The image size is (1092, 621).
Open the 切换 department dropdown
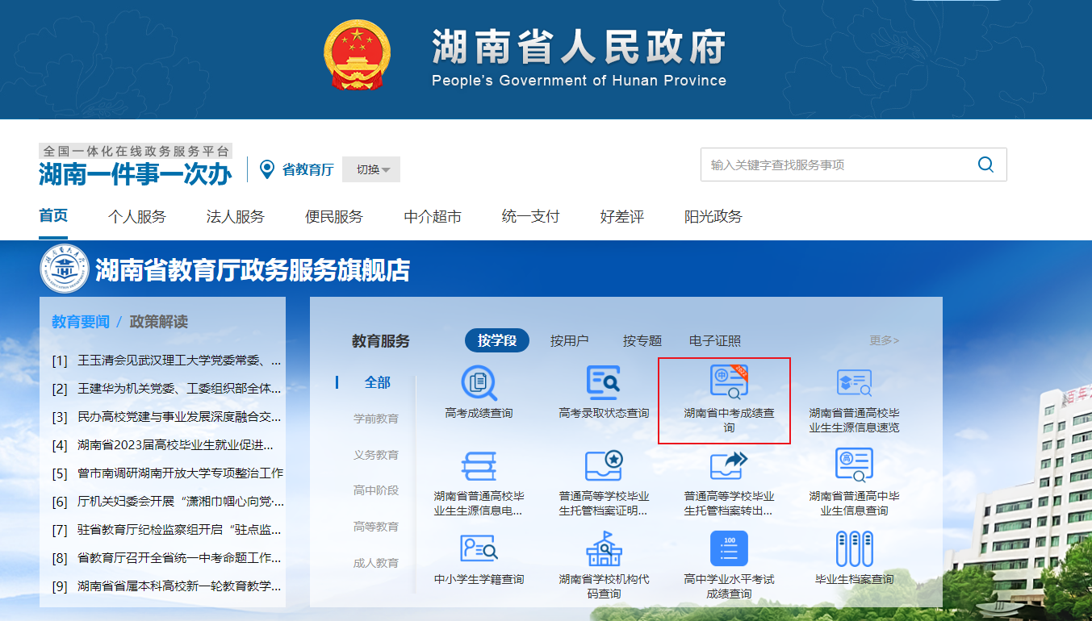[371, 169]
